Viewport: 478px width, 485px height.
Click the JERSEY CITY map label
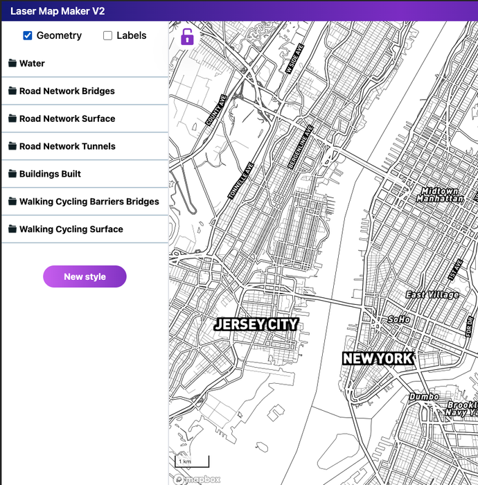(x=256, y=324)
